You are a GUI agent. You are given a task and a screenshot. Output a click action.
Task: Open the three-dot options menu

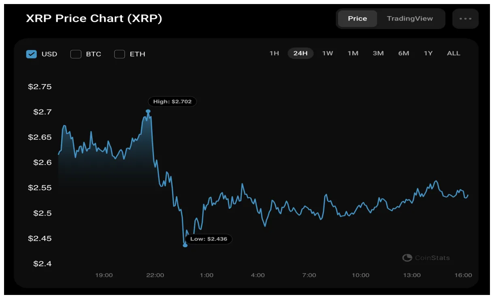(465, 18)
